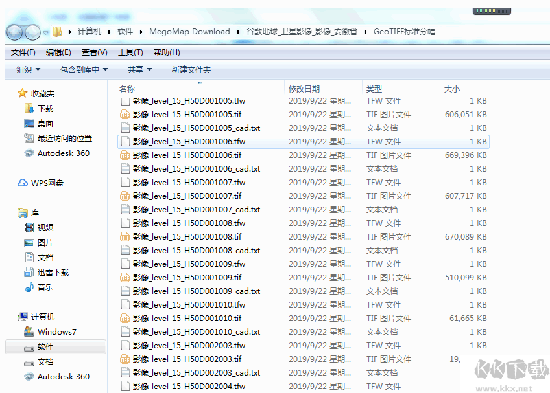Click the Forward navigation arrow button
This screenshot has height=393, width=550.
(x=32, y=32)
